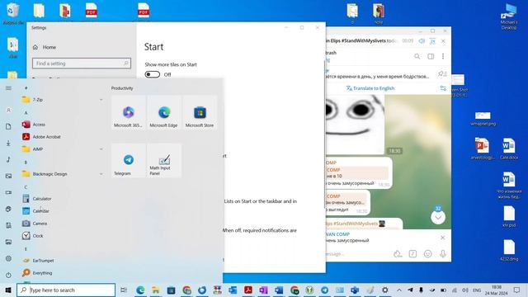The width and height of the screenshot is (528, 297).
Task: Open the smiley face image in chat
Action: [x=356, y=125]
